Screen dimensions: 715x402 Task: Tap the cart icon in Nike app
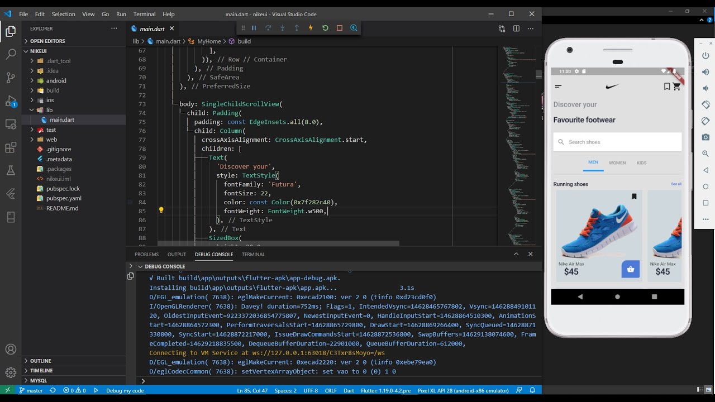coord(676,87)
